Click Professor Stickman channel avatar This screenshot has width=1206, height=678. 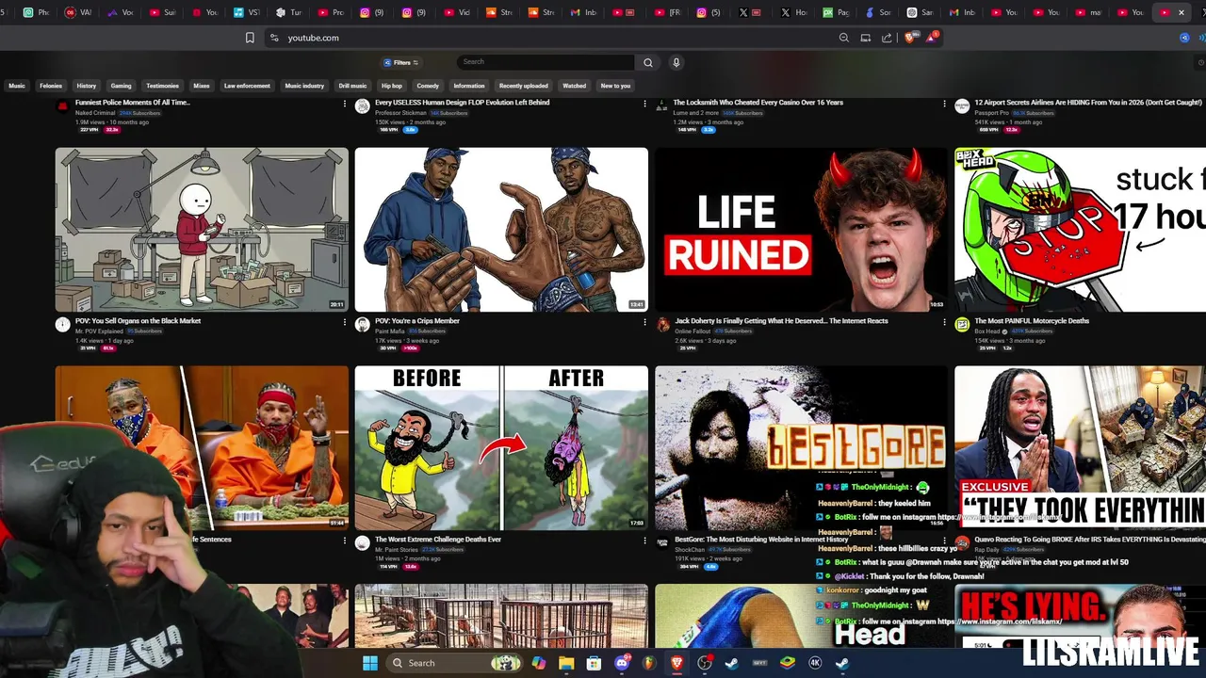tap(362, 106)
